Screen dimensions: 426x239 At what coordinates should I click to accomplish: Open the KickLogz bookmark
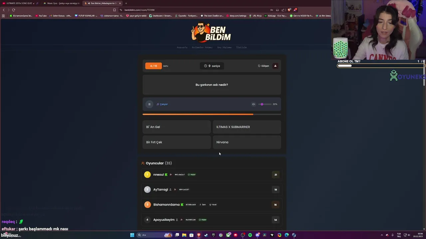point(275,16)
